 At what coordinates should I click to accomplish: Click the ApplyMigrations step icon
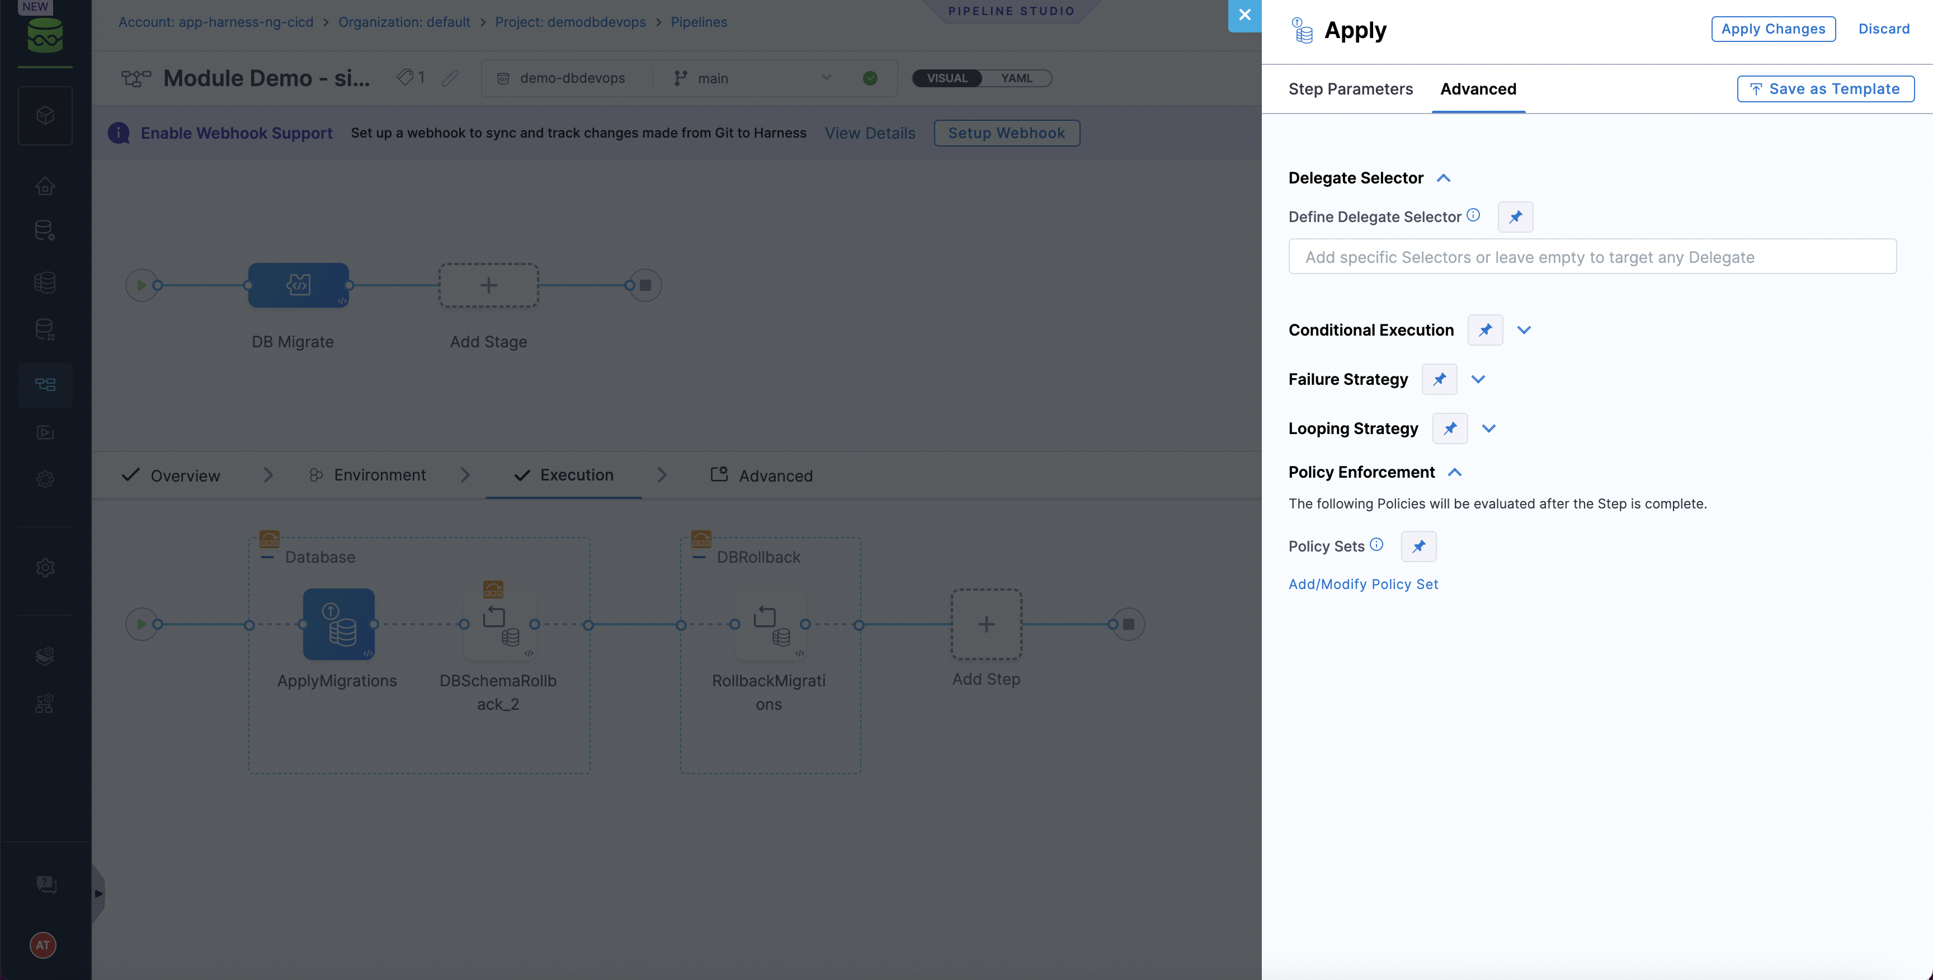coord(338,623)
